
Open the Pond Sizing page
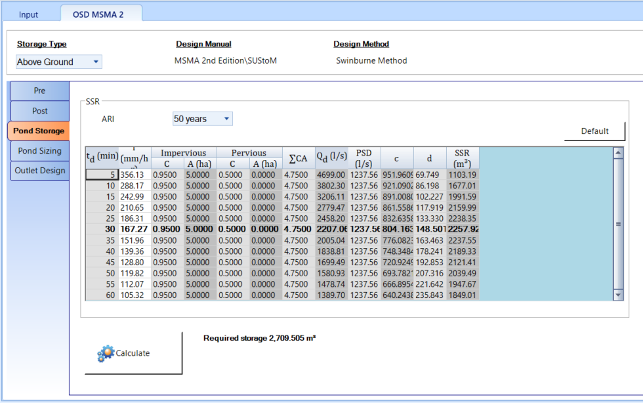click(x=39, y=151)
